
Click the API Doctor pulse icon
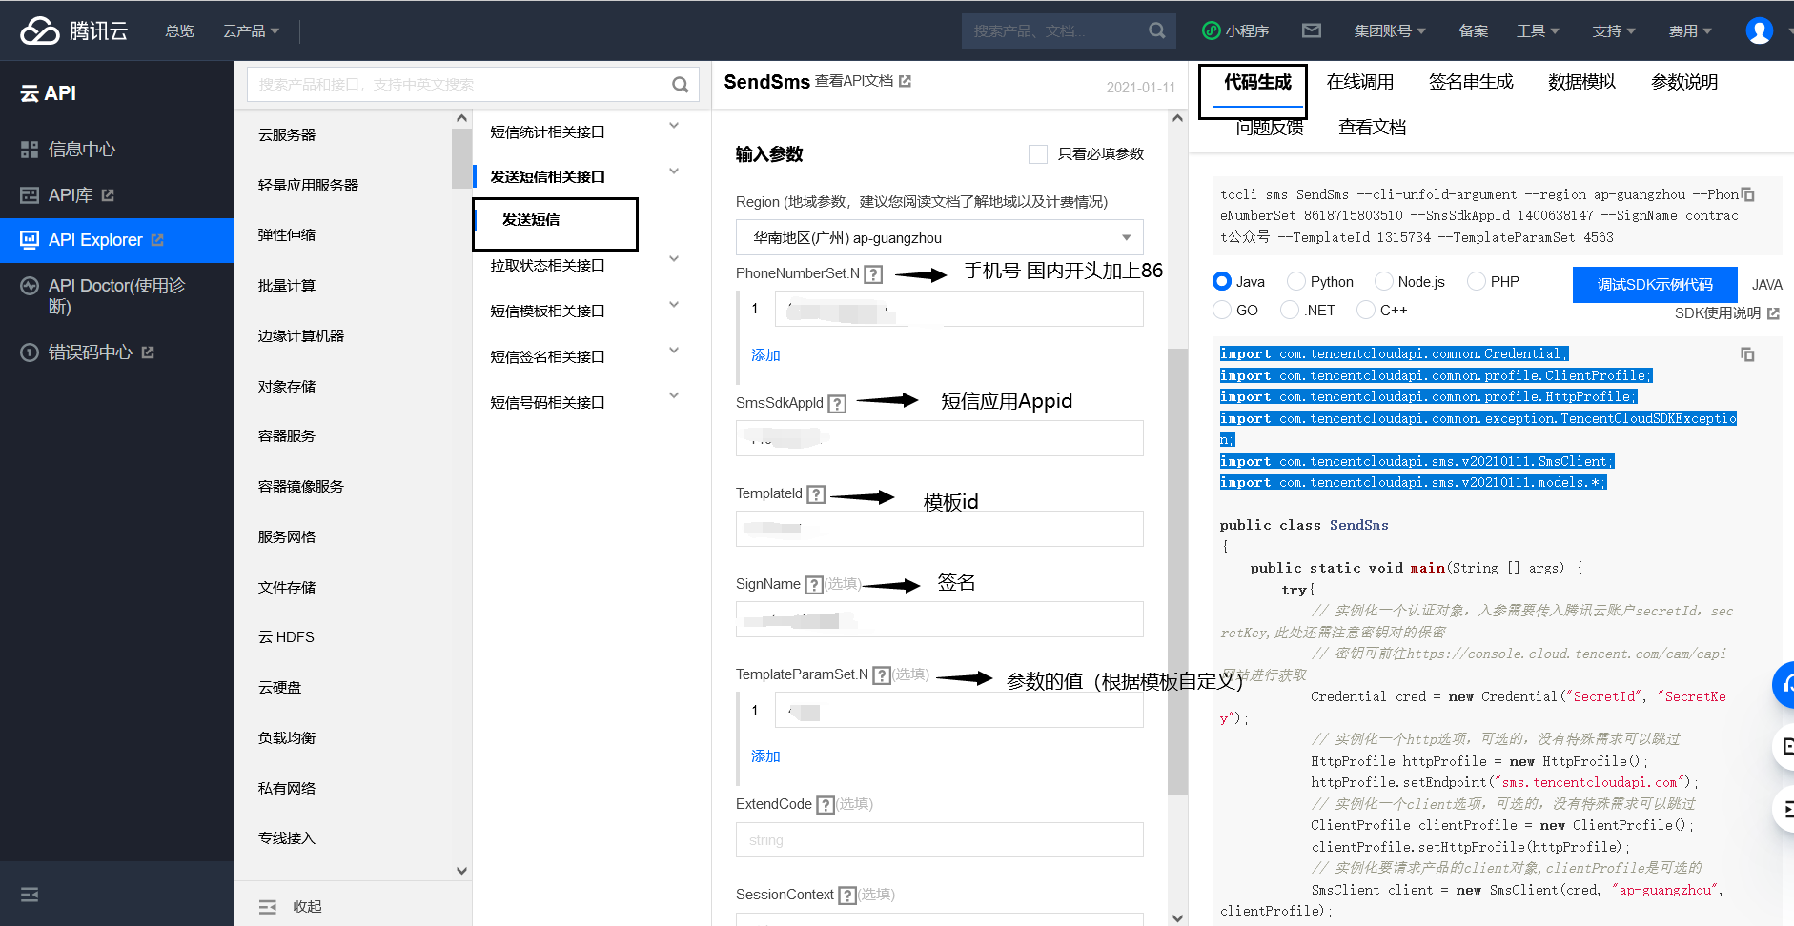point(30,286)
